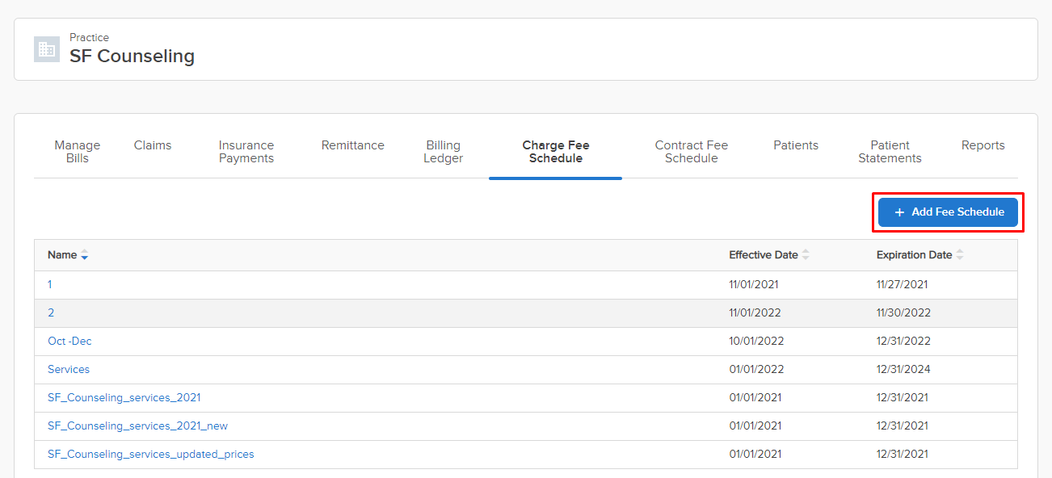The height and width of the screenshot is (478, 1052).
Task: Sort by Expiration Date arrow icon
Action: (x=960, y=255)
